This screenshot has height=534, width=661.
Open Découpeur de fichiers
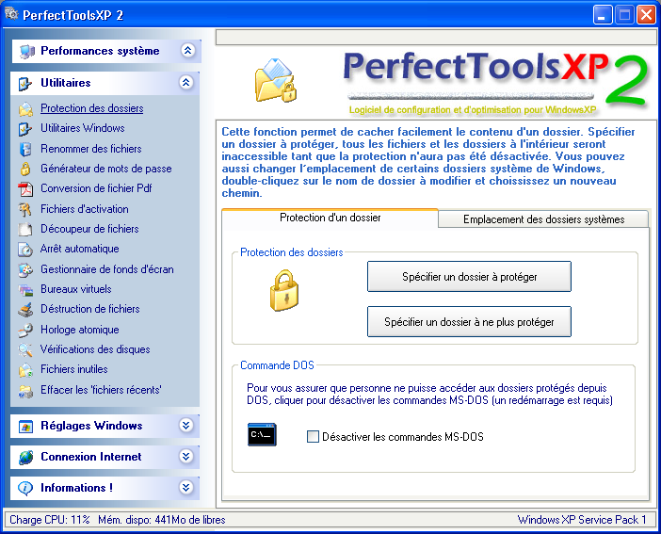pyautogui.click(x=89, y=229)
